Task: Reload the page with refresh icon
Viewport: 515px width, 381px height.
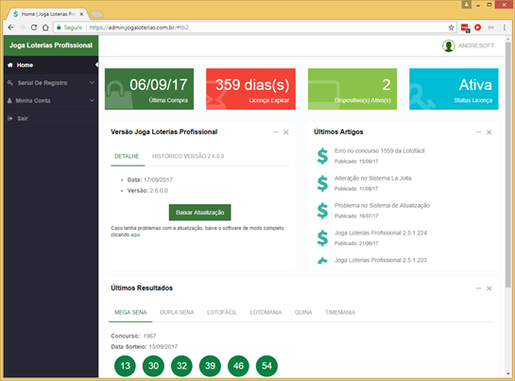Action: tap(34, 27)
